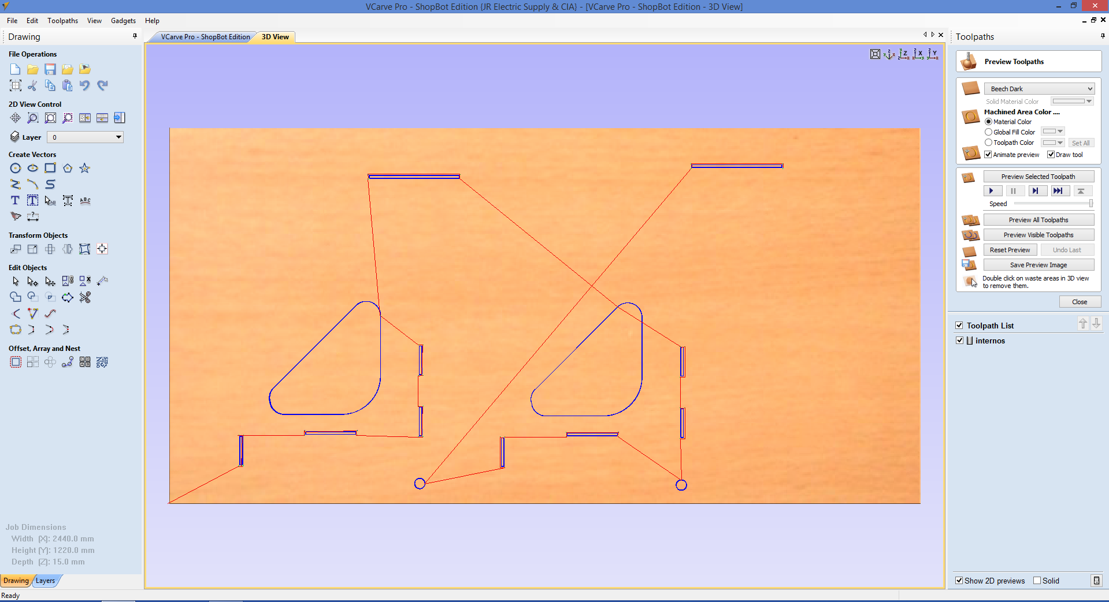This screenshot has width=1109, height=602.
Task: Click the Preview Selected Toolpath button
Action: pos(1038,177)
